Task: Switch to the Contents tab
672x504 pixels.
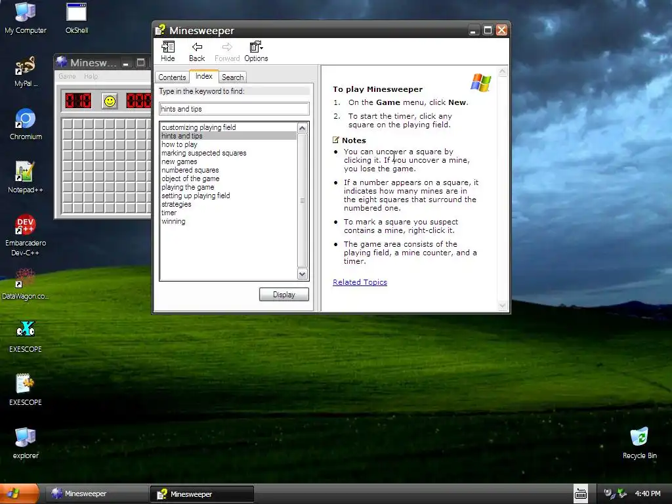Action: (172, 77)
